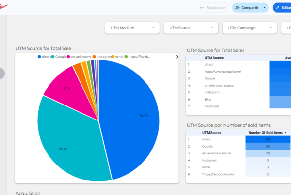Click the Compartir share button
The height and width of the screenshot is (195, 291).
click(246, 8)
